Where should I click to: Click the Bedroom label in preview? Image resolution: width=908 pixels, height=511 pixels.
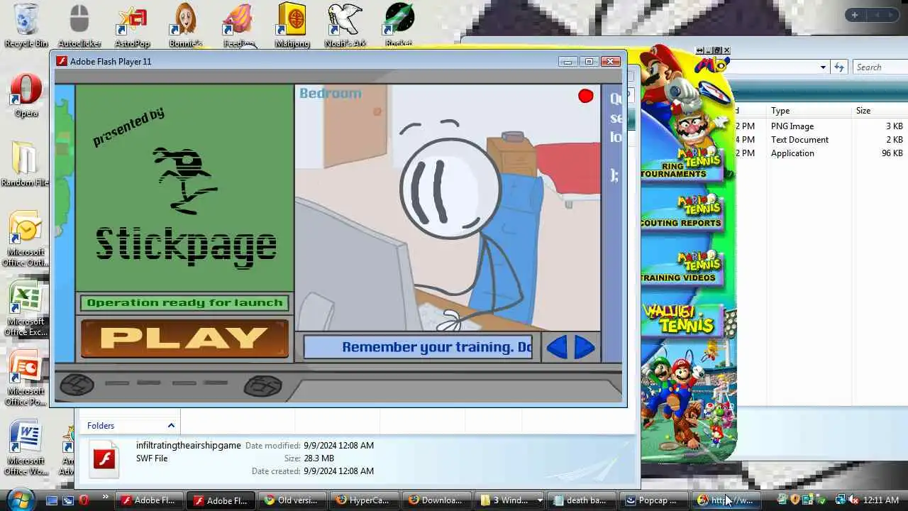[x=330, y=93]
